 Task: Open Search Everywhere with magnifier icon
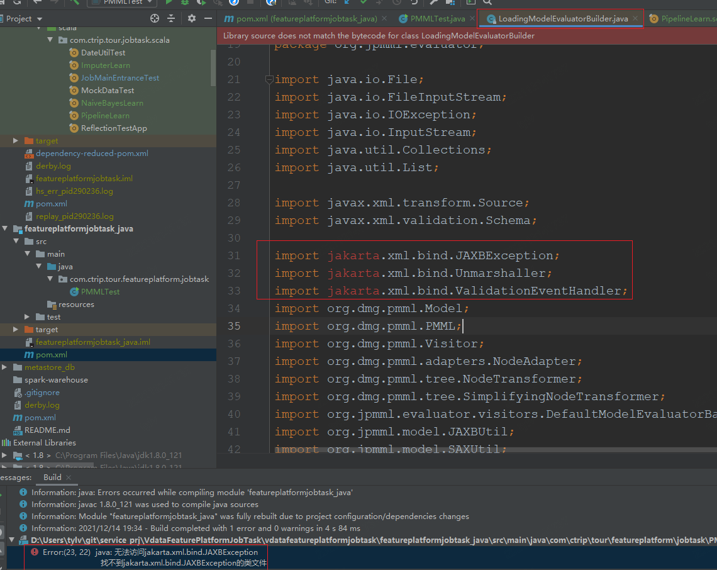[487, 3]
